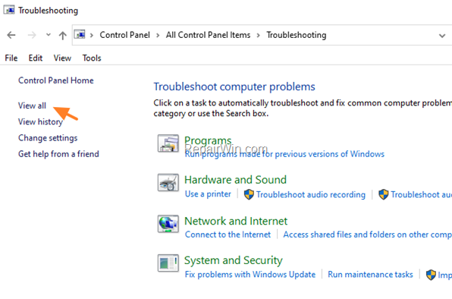The height and width of the screenshot is (299, 452).
Task: Open the File menu
Action: [x=11, y=58]
